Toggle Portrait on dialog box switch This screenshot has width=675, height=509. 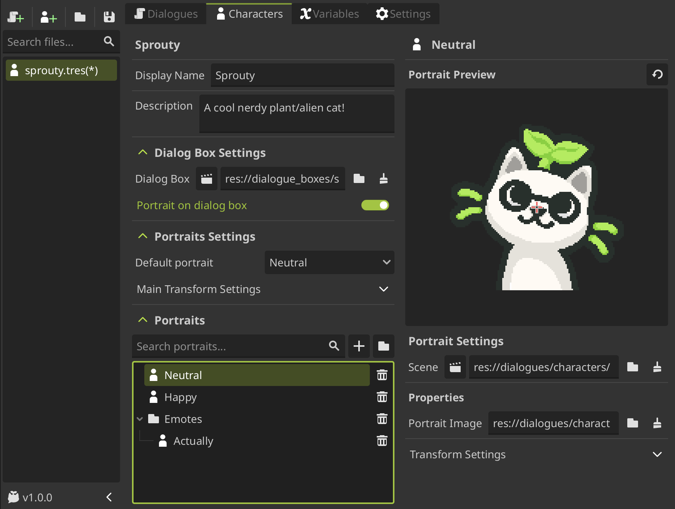click(375, 205)
